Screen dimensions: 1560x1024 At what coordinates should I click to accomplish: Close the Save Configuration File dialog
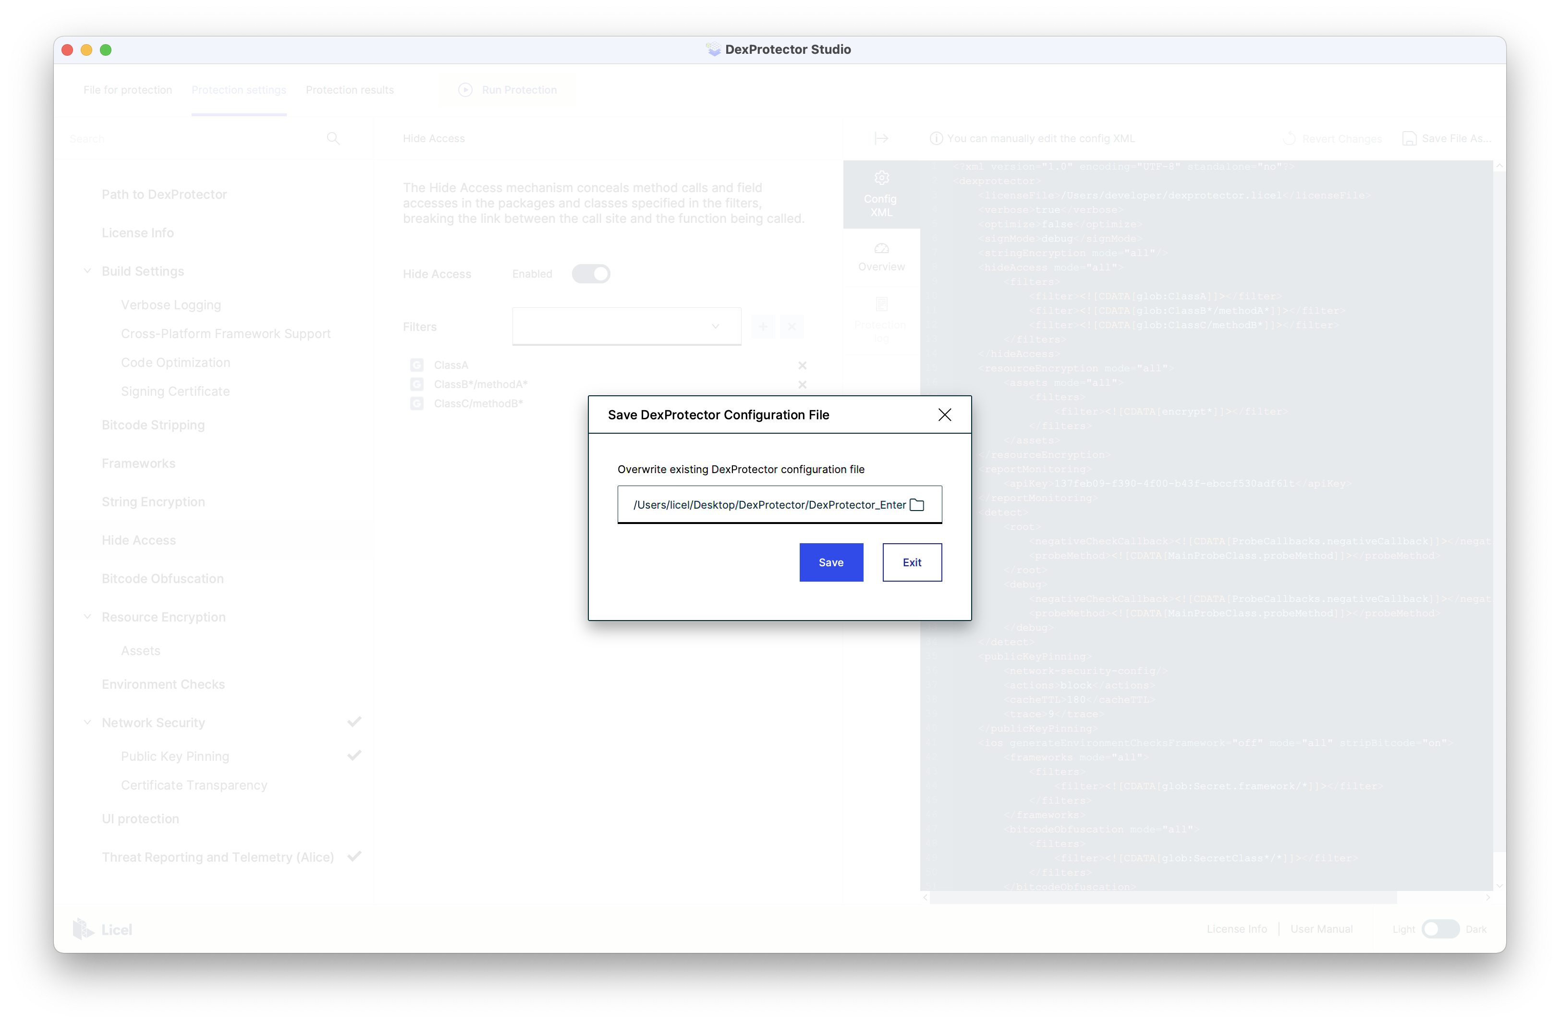945,414
